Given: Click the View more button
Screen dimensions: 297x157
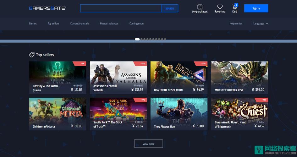Looking at the screenshot, I should point(148,144).
